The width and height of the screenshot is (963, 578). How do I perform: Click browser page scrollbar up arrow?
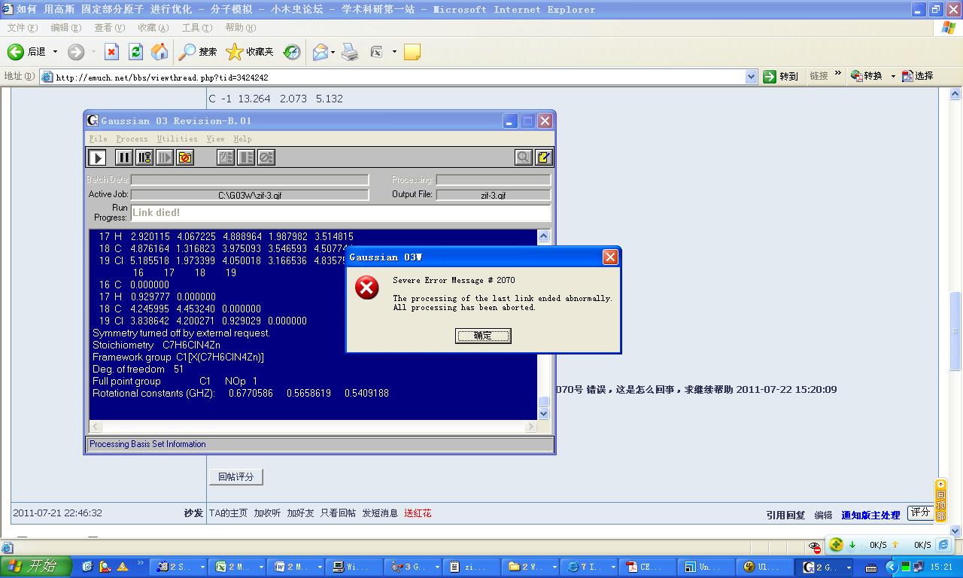coord(955,94)
